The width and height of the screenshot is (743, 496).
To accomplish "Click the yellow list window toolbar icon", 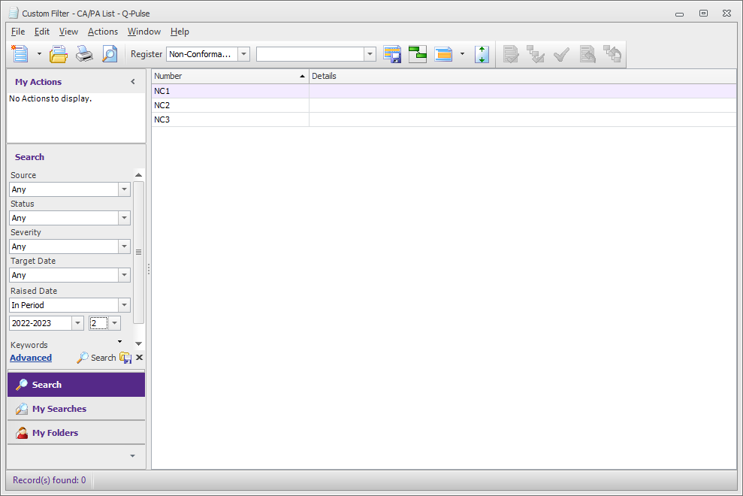I will click(x=443, y=54).
